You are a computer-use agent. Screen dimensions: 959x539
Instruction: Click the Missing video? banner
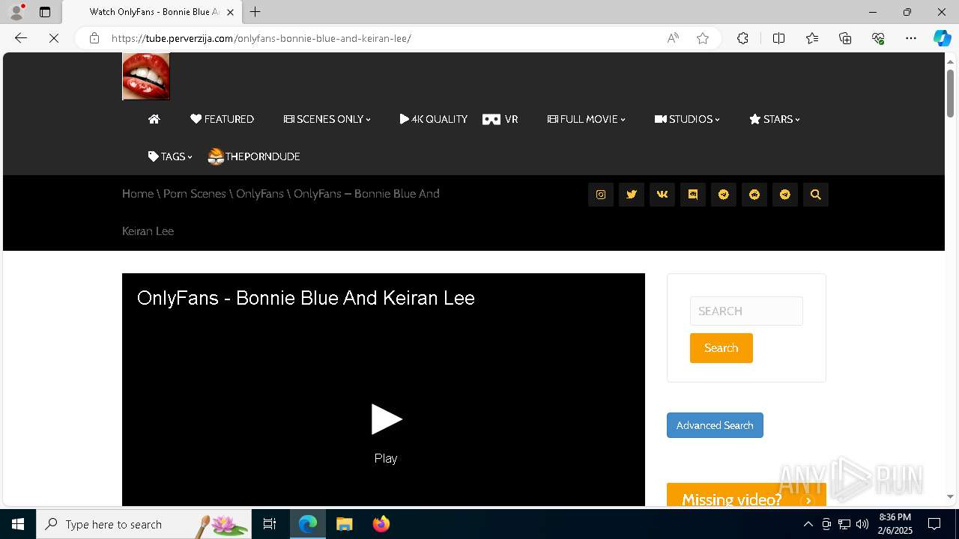[x=746, y=495]
